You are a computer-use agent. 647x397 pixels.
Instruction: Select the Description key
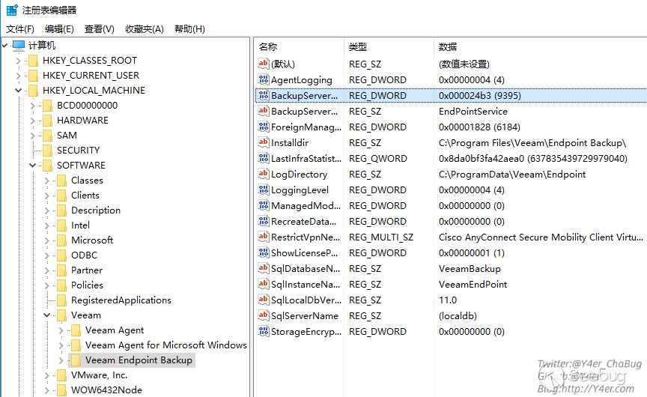[96, 210]
